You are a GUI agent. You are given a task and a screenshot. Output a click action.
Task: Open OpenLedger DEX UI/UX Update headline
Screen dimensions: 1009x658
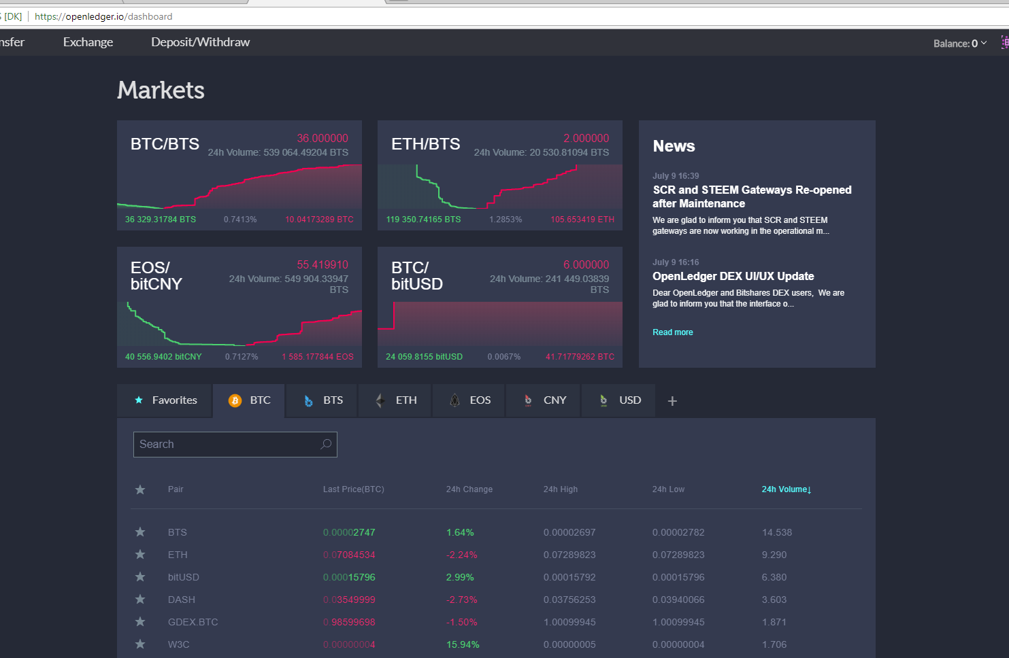click(733, 276)
